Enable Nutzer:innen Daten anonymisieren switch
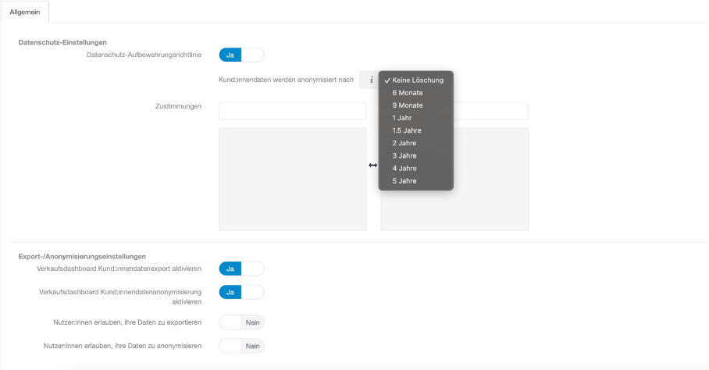The width and height of the screenshot is (709, 370). [241, 346]
